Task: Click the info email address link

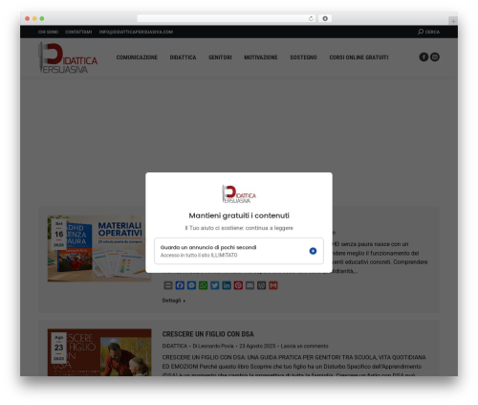Action: (136, 32)
